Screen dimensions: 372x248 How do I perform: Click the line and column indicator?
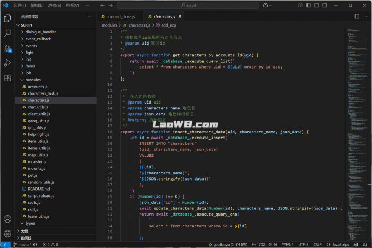pos(265,244)
